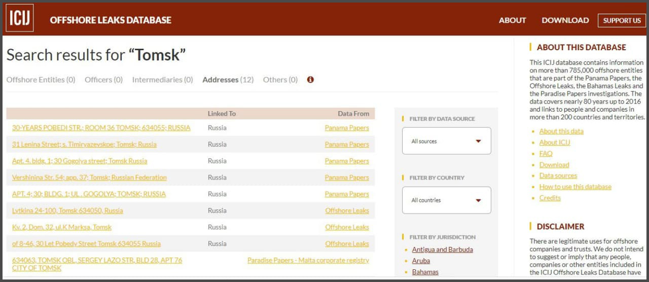Open Download sidebar link
This screenshot has width=649, height=282.
point(554,165)
